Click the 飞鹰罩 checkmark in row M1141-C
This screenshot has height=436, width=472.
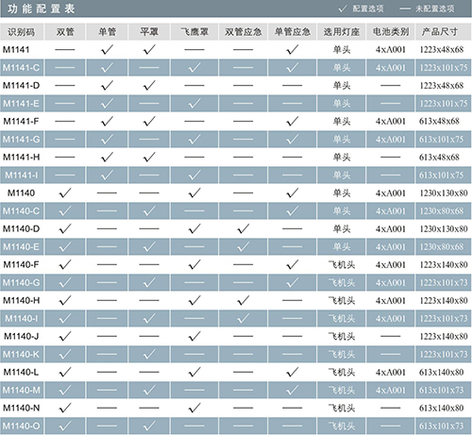click(194, 67)
